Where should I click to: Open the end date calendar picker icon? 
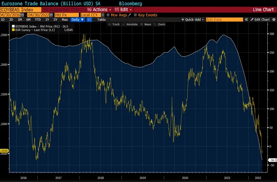[51, 15]
